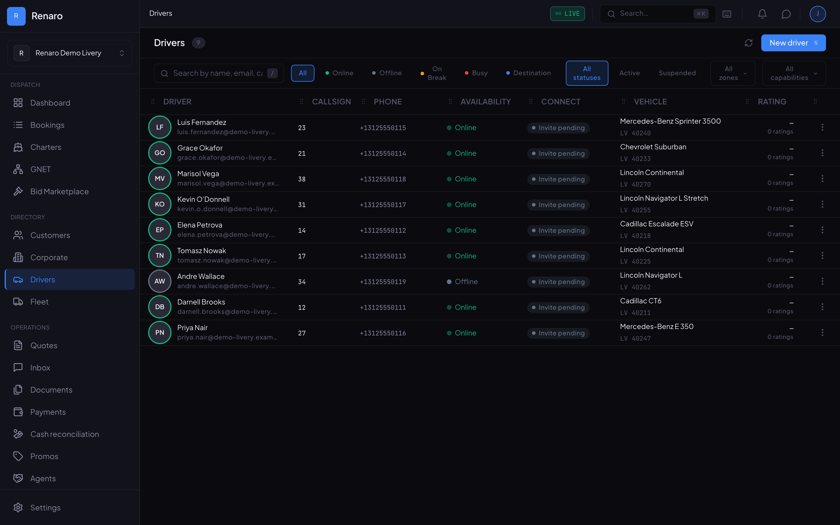Click Grace Okafor's GO avatar
The width and height of the screenshot is (840, 525).
coord(160,153)
